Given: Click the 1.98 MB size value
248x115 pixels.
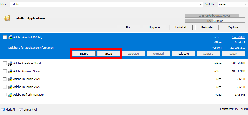Looking at the screenshot, I should pyautogui.click(x=240, y=95).
